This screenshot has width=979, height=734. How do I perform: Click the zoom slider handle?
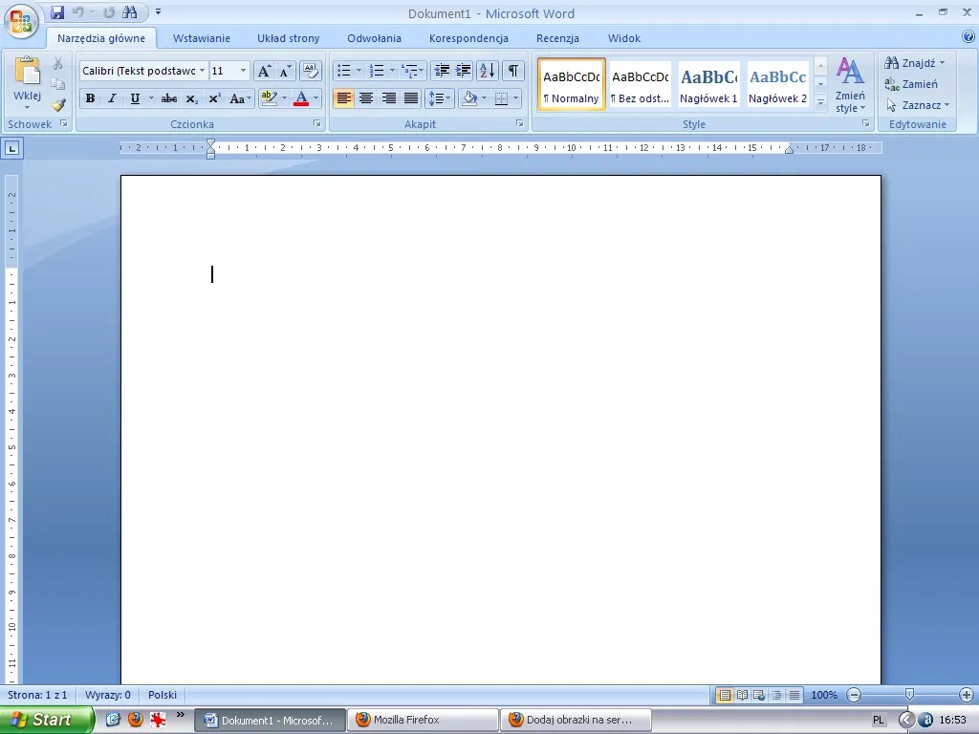click(x=909, y=695)
